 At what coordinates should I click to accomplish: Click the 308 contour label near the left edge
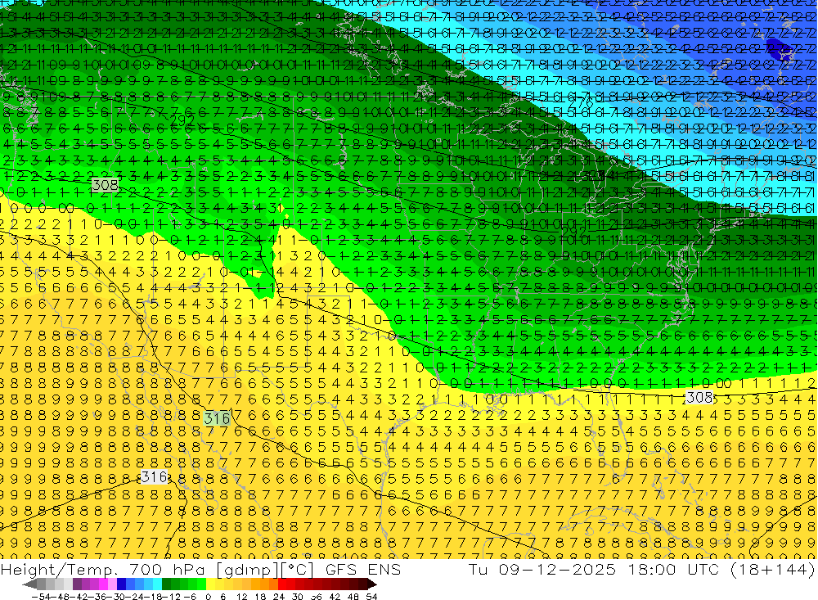[x=105, y=185]
